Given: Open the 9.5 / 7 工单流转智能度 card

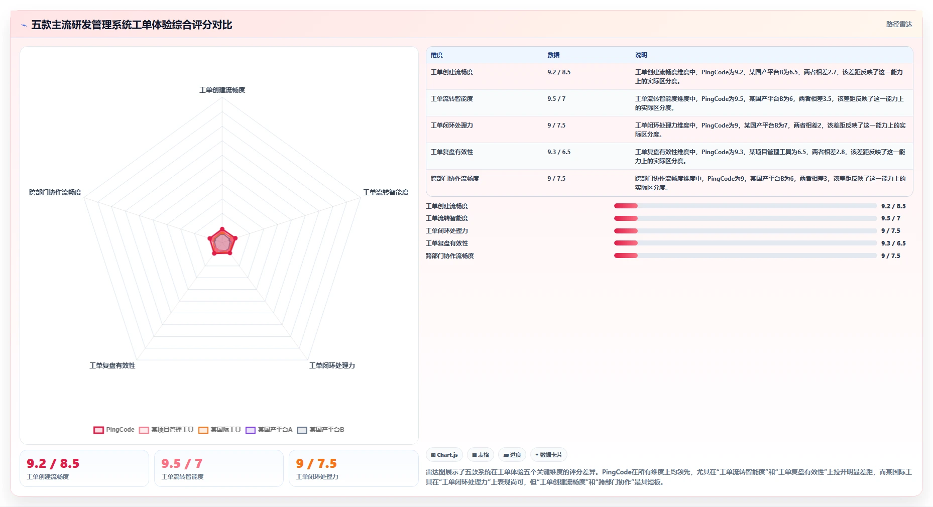Looking at the screenshot, I should point(219,468).
